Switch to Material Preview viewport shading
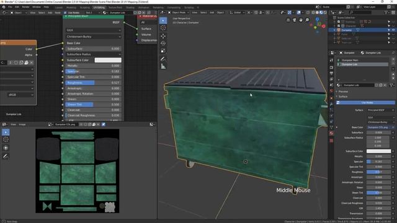This screenshot has height=223, width=397. tap(321, 12)
